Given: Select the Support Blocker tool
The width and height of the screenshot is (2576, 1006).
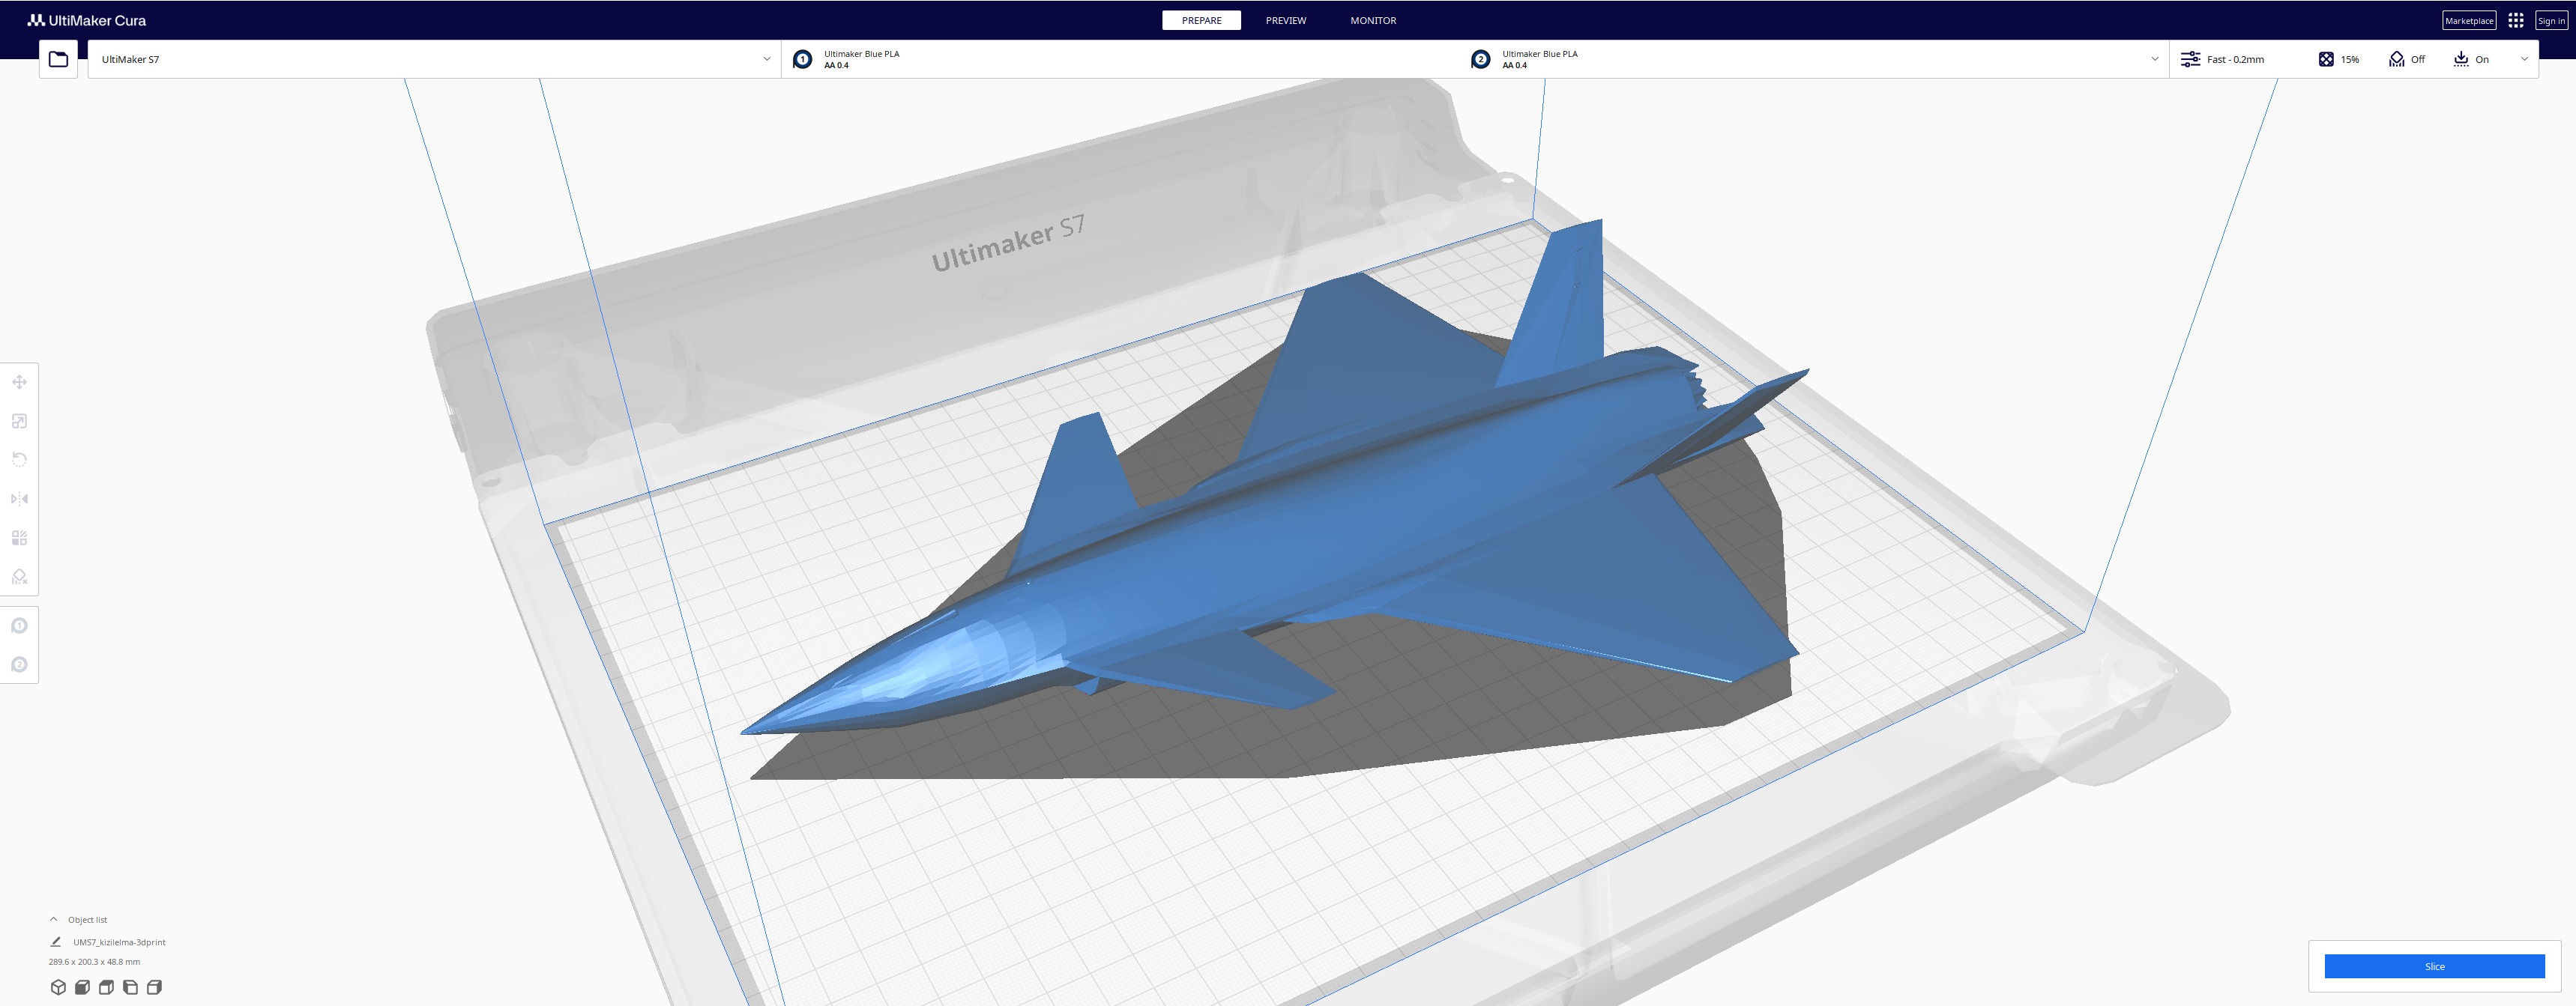Looking at the screenshot, I should click(x=19, y=577).
